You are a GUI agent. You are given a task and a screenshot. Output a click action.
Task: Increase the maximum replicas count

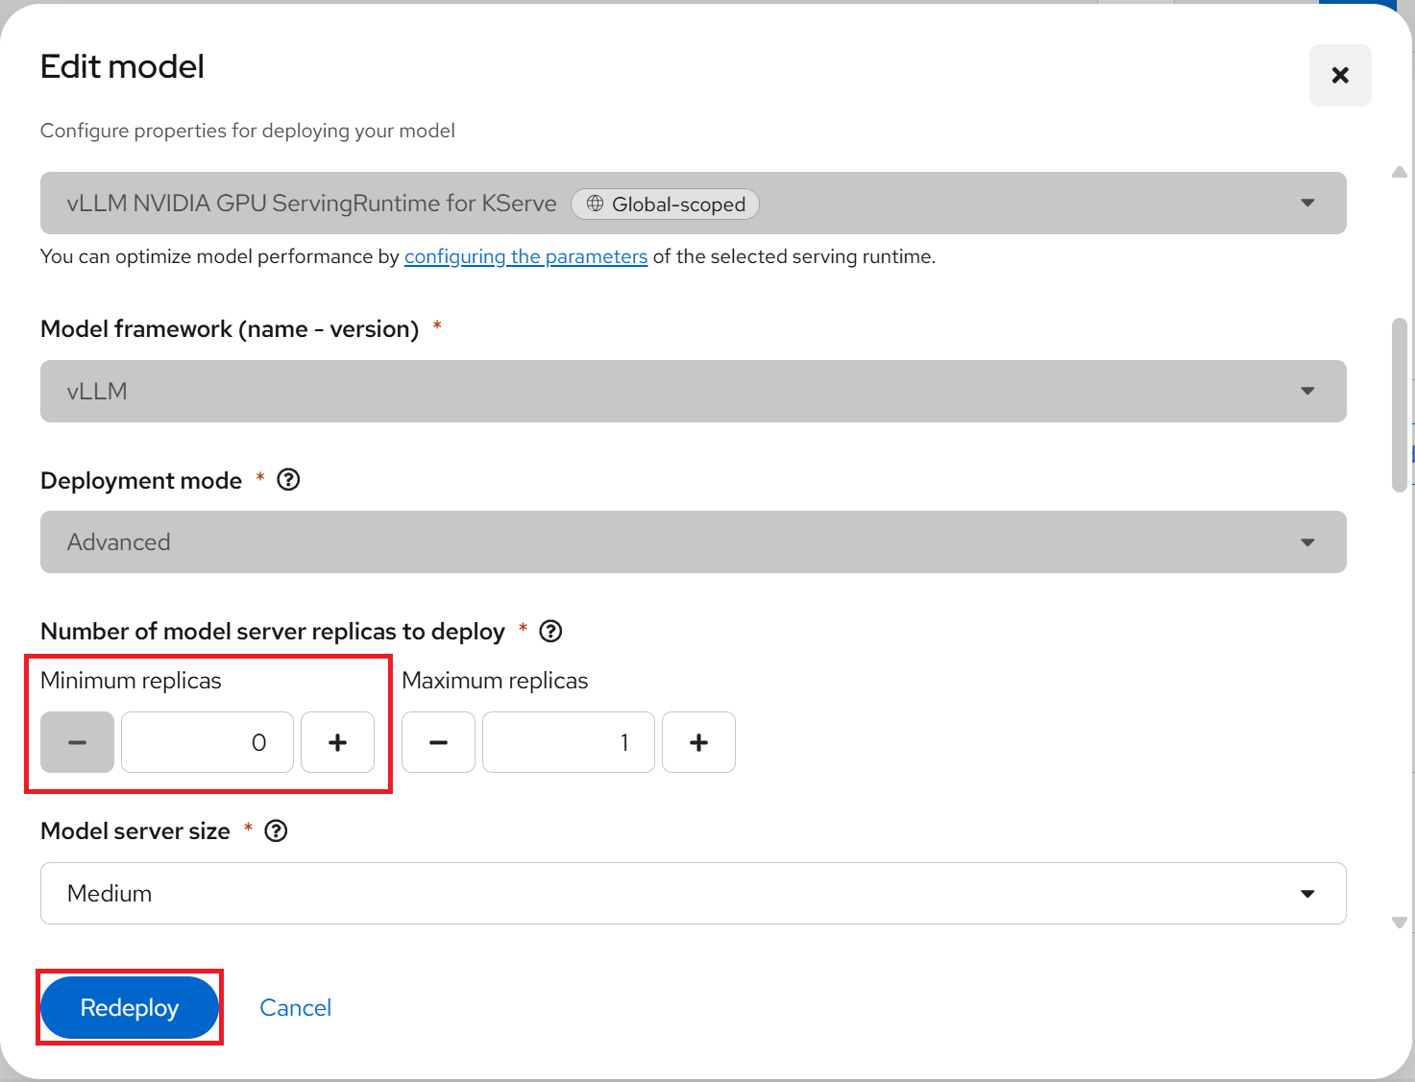698,742
